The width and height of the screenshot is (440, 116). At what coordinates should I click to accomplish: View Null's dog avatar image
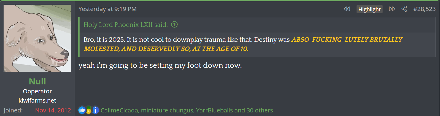point(37,38)
